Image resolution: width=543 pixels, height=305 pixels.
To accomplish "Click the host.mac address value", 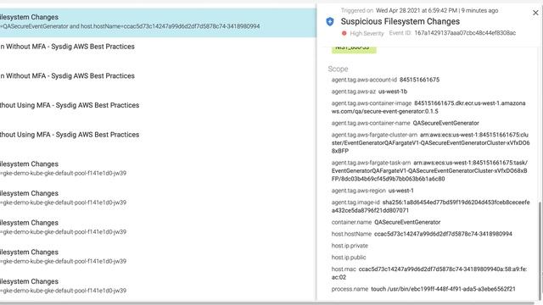I will pos(429,273).
